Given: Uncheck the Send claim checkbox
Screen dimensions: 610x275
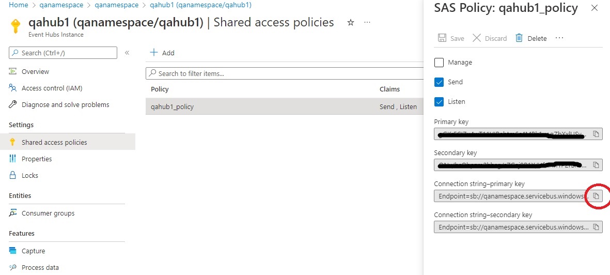Looking at the screenshot, I should coord(439,82).
